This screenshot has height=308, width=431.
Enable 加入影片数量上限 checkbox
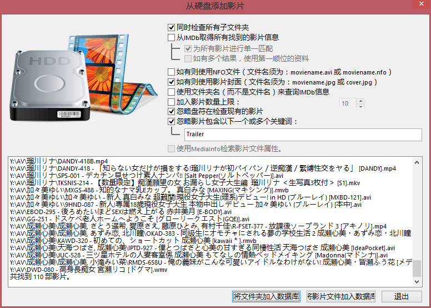[172, 102]
